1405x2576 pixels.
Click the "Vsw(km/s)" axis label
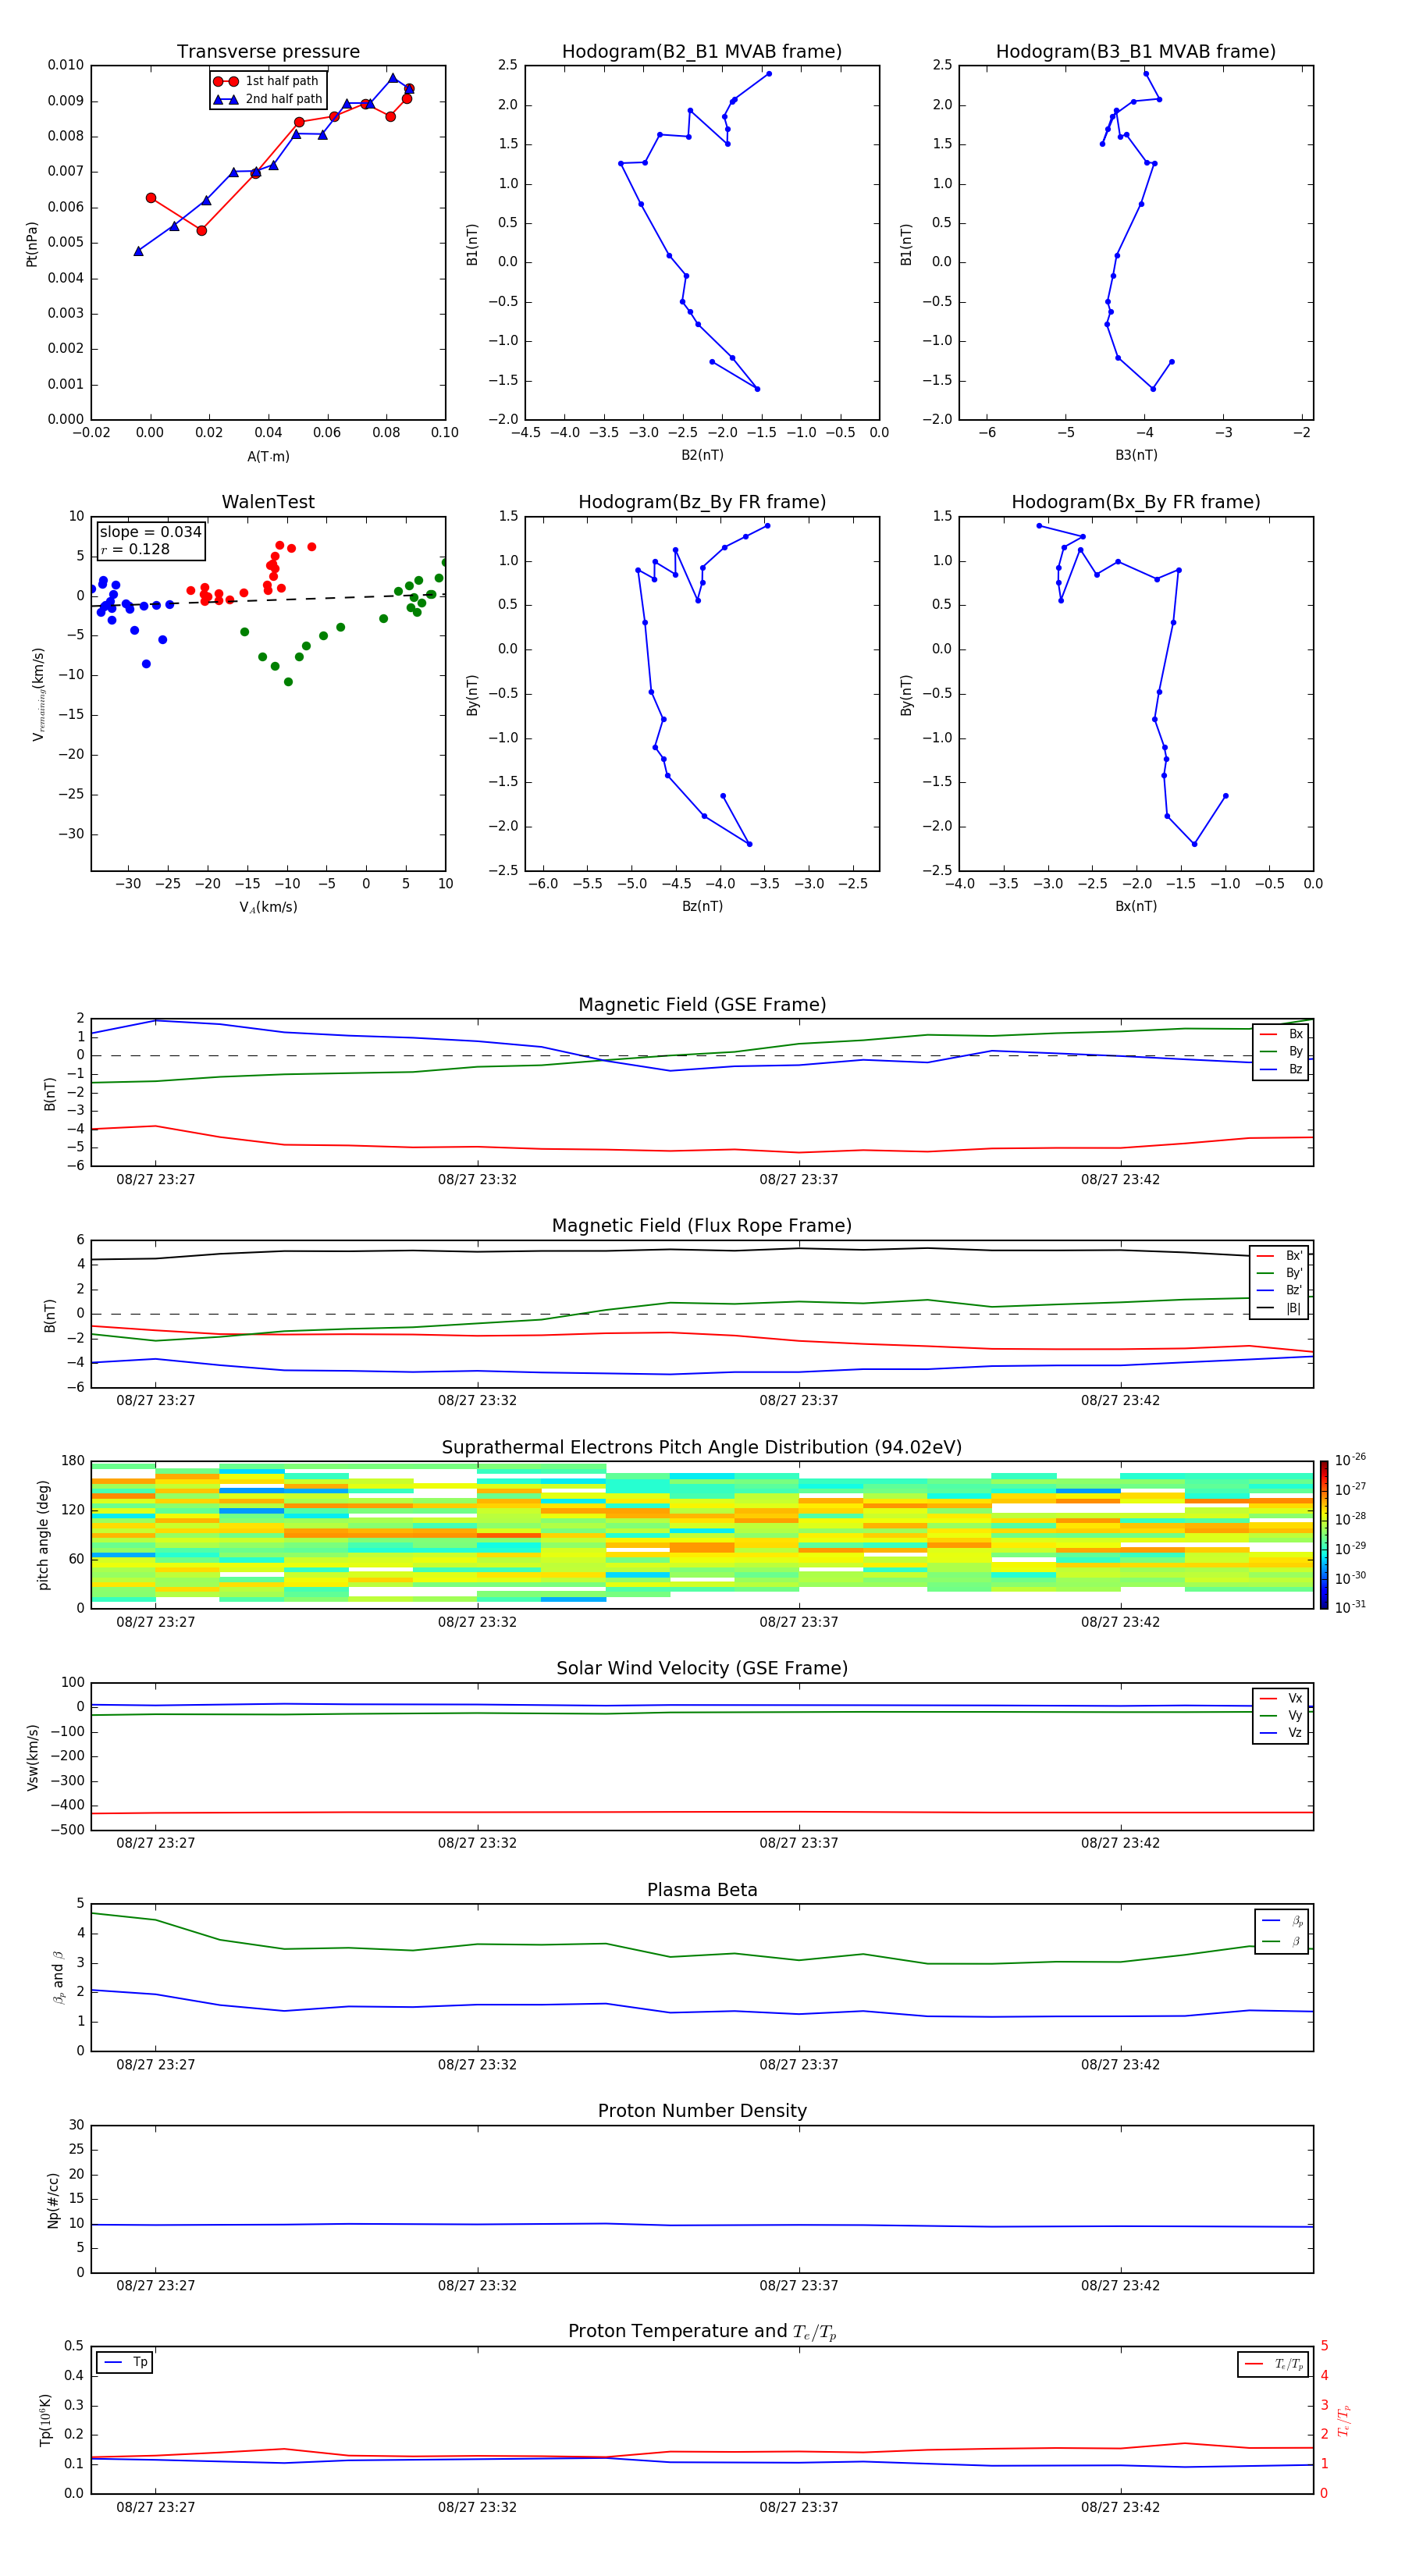tap(33, 1757)
